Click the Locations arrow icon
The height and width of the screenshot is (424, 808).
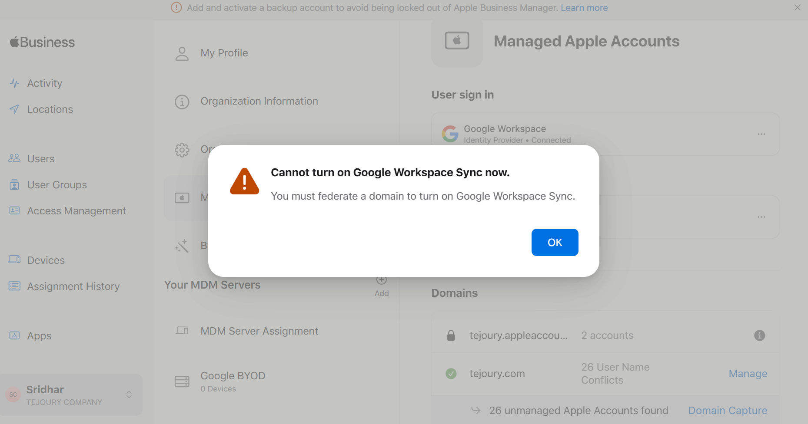coord(14,109)
